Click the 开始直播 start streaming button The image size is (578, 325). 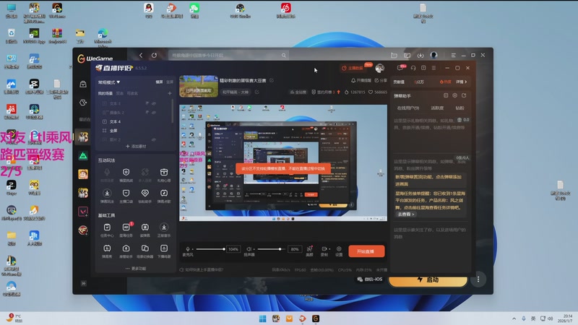[x=366, y=251]
